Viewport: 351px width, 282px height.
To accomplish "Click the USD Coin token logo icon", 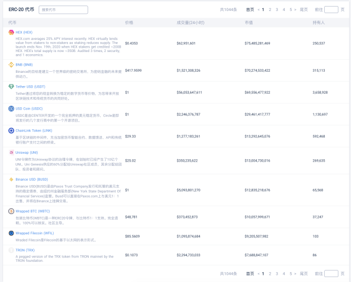I will pyautogui.click(x=11, y=108).
